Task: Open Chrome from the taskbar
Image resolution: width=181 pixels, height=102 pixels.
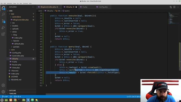Action: point(15,100)
